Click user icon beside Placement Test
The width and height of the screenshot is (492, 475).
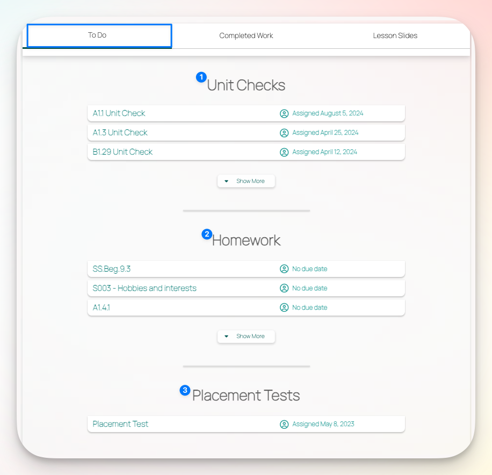tap(284, 425)
